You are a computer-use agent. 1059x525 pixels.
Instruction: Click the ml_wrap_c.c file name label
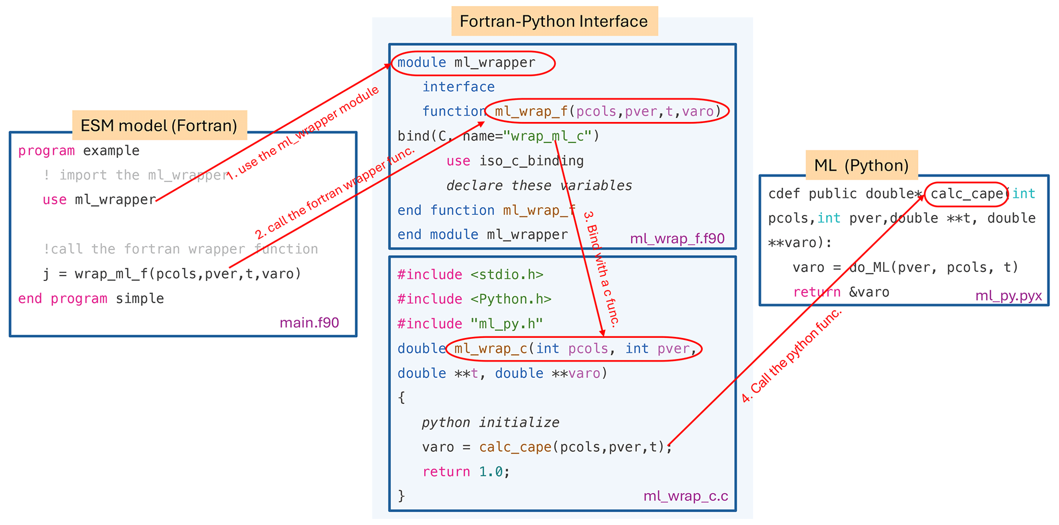click(686, 496)
